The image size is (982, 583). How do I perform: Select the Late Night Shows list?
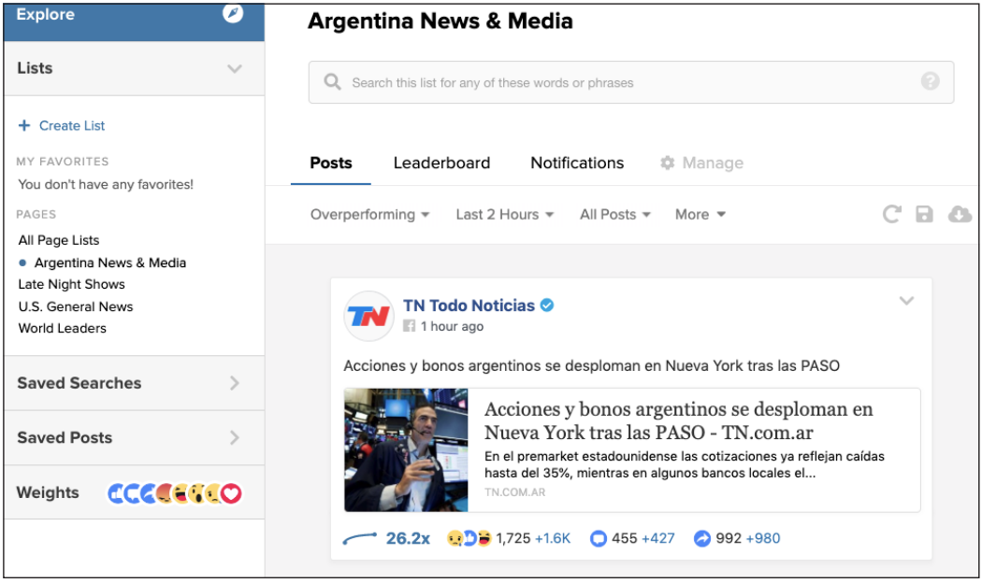(71, 284)
